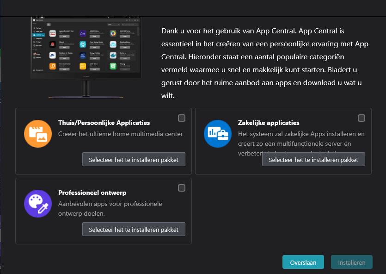Click the blue Zakelijke applicaties icon
This screenshot has width=386, height=274.
pyautogui.click(x=218, y=134)
